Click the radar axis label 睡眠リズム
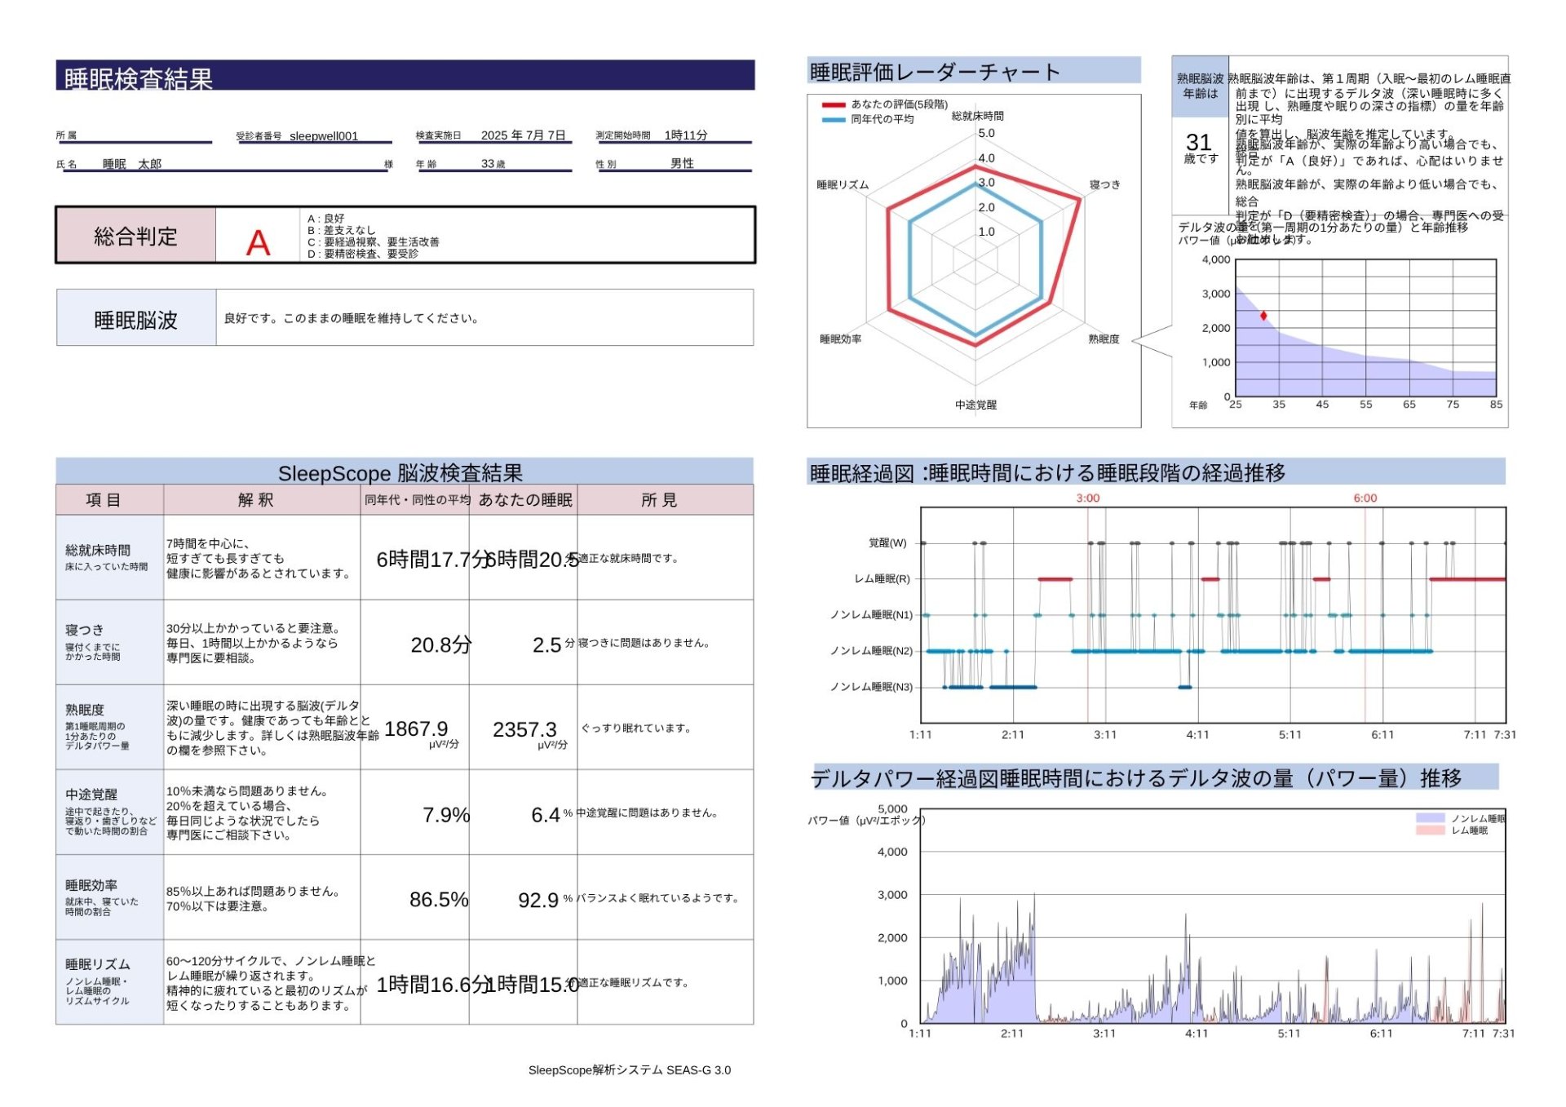The height and width of the screenshot is (1107, 1566). point(843,185)
